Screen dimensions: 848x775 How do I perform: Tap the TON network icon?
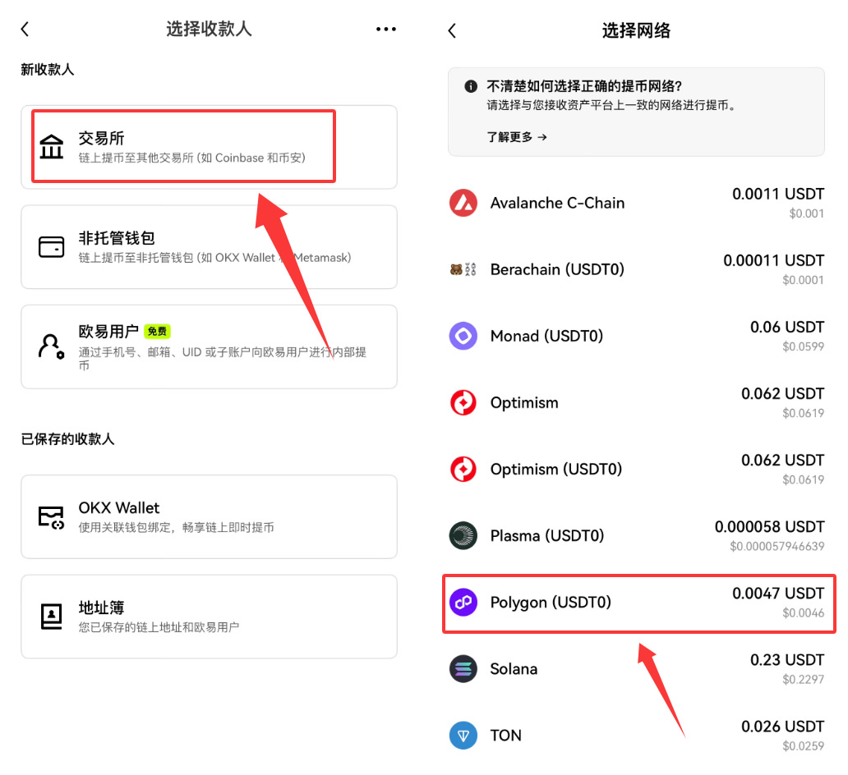point(463,735)
